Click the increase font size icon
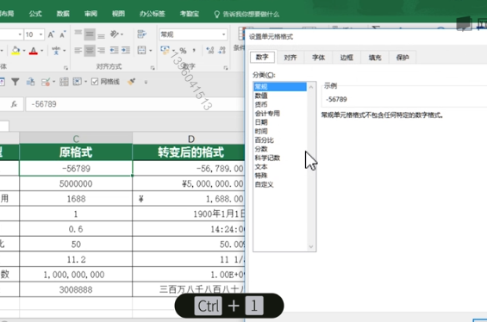The width and height of the screenshot is (487, 322). (51, 34)
